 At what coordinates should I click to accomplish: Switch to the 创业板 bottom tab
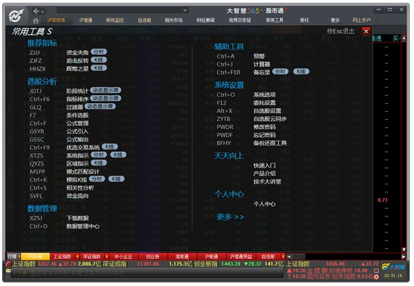[152, 256]
